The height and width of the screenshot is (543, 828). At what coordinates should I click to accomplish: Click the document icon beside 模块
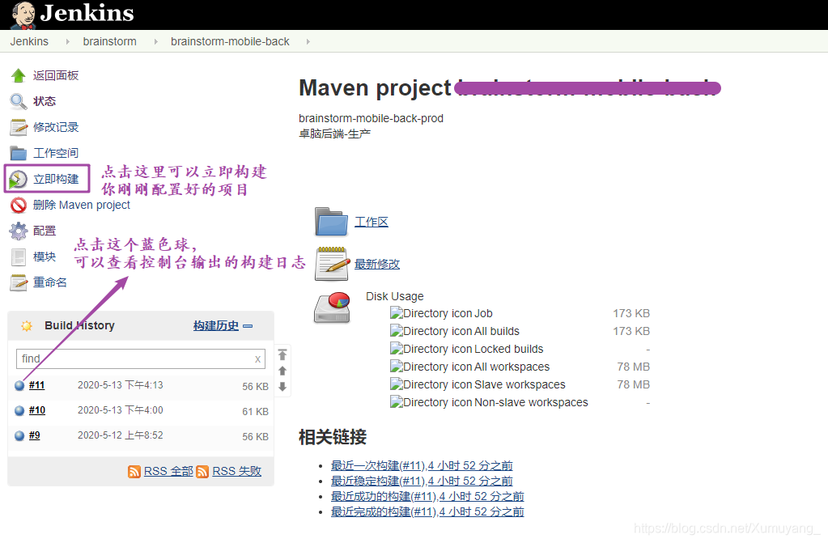point(19,257)
